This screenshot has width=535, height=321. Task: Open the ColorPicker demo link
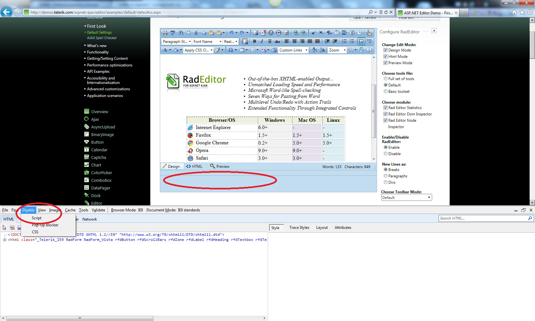pos(102,173)
